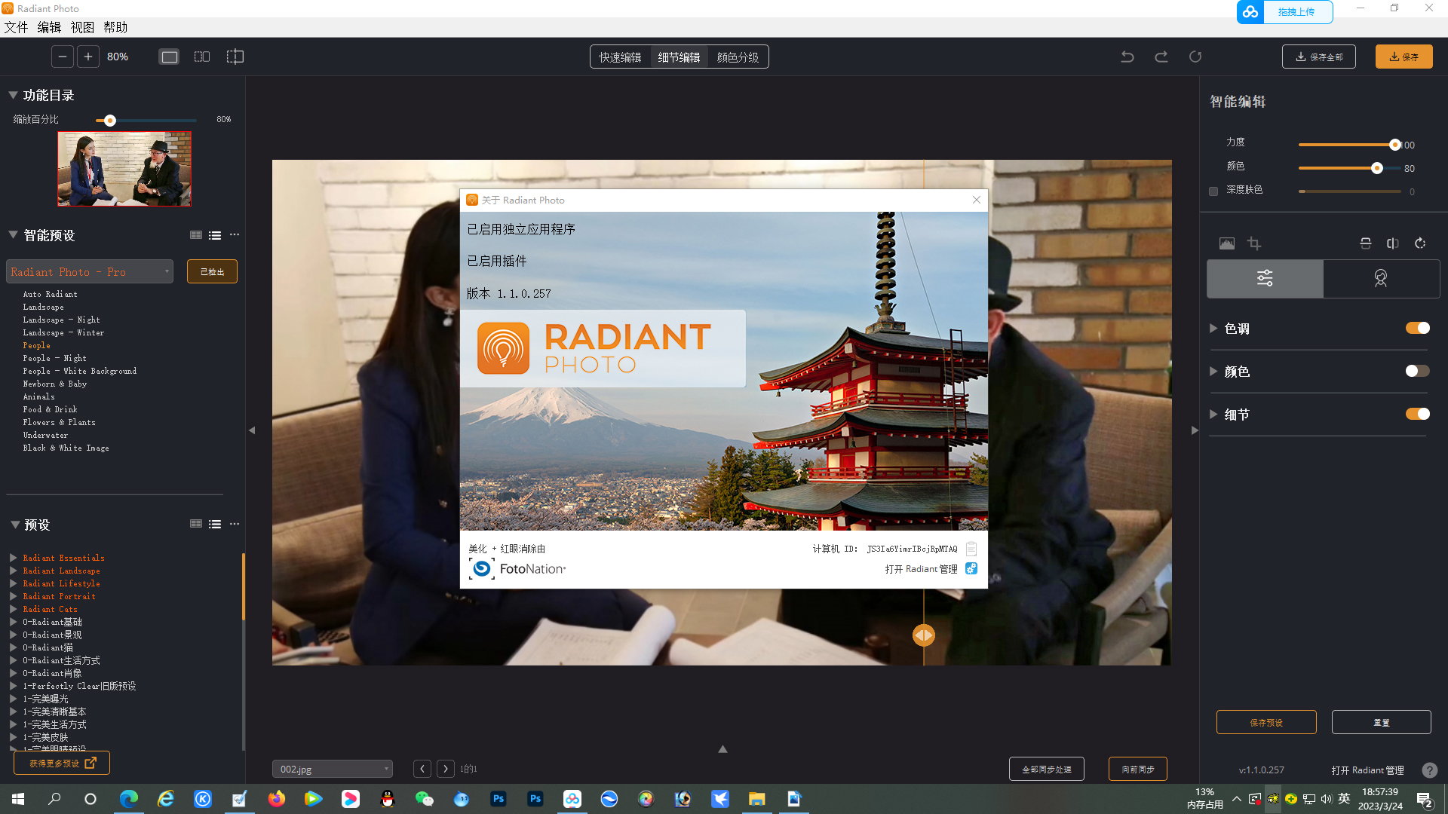
Task: Copy computer ID with clipboard icon
Action: pyautogui.click(x=971, y=549)
